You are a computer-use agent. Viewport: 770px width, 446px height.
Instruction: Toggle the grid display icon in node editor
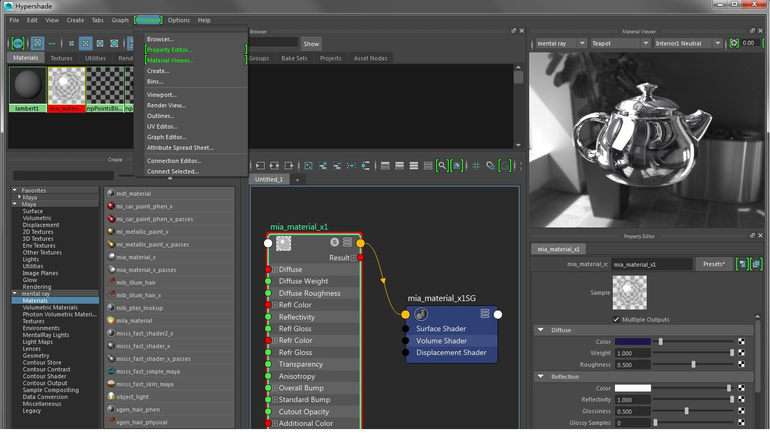[x=476, y=166]
